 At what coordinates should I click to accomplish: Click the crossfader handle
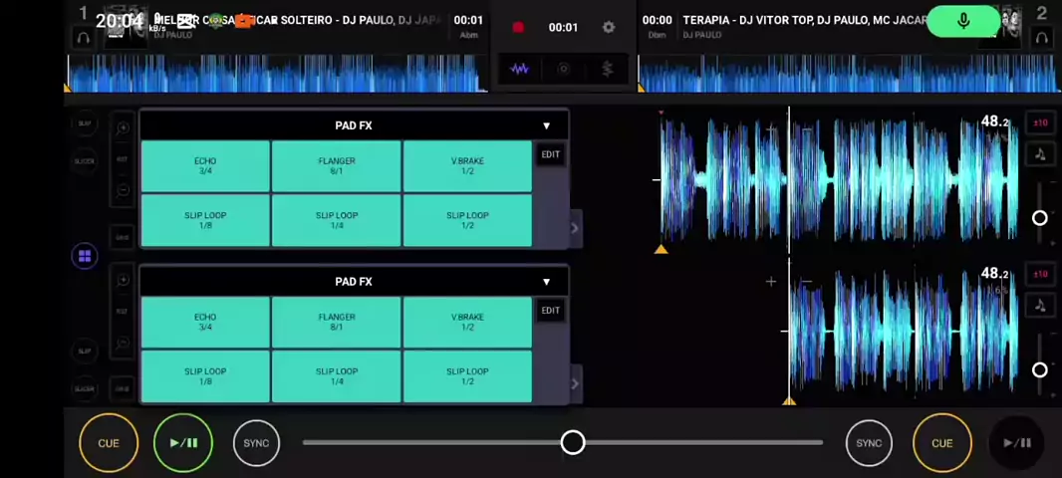click(573, 442)
